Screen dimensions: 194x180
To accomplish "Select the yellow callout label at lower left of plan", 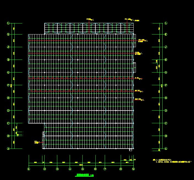I will [x=36, y=142].
